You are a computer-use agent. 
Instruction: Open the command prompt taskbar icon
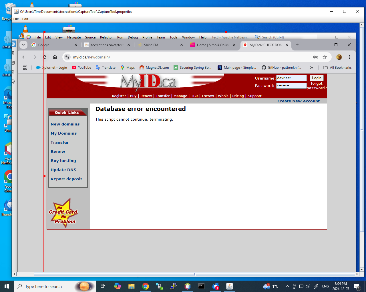(202, 286)
